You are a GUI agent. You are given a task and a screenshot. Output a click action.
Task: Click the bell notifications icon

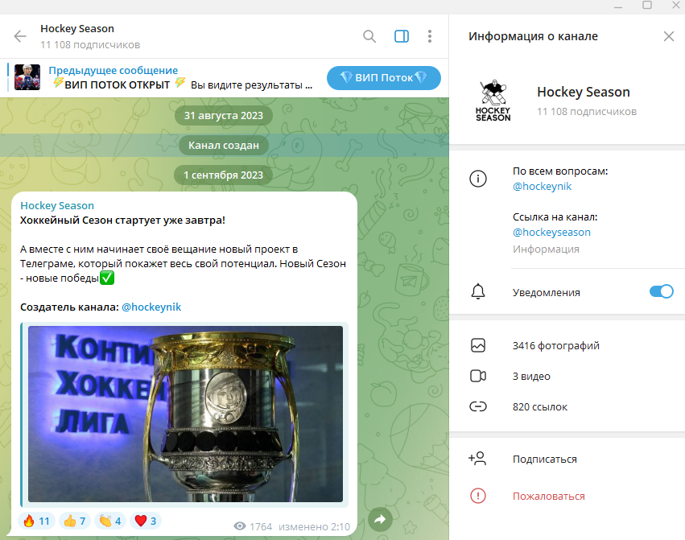click(478, 292)
